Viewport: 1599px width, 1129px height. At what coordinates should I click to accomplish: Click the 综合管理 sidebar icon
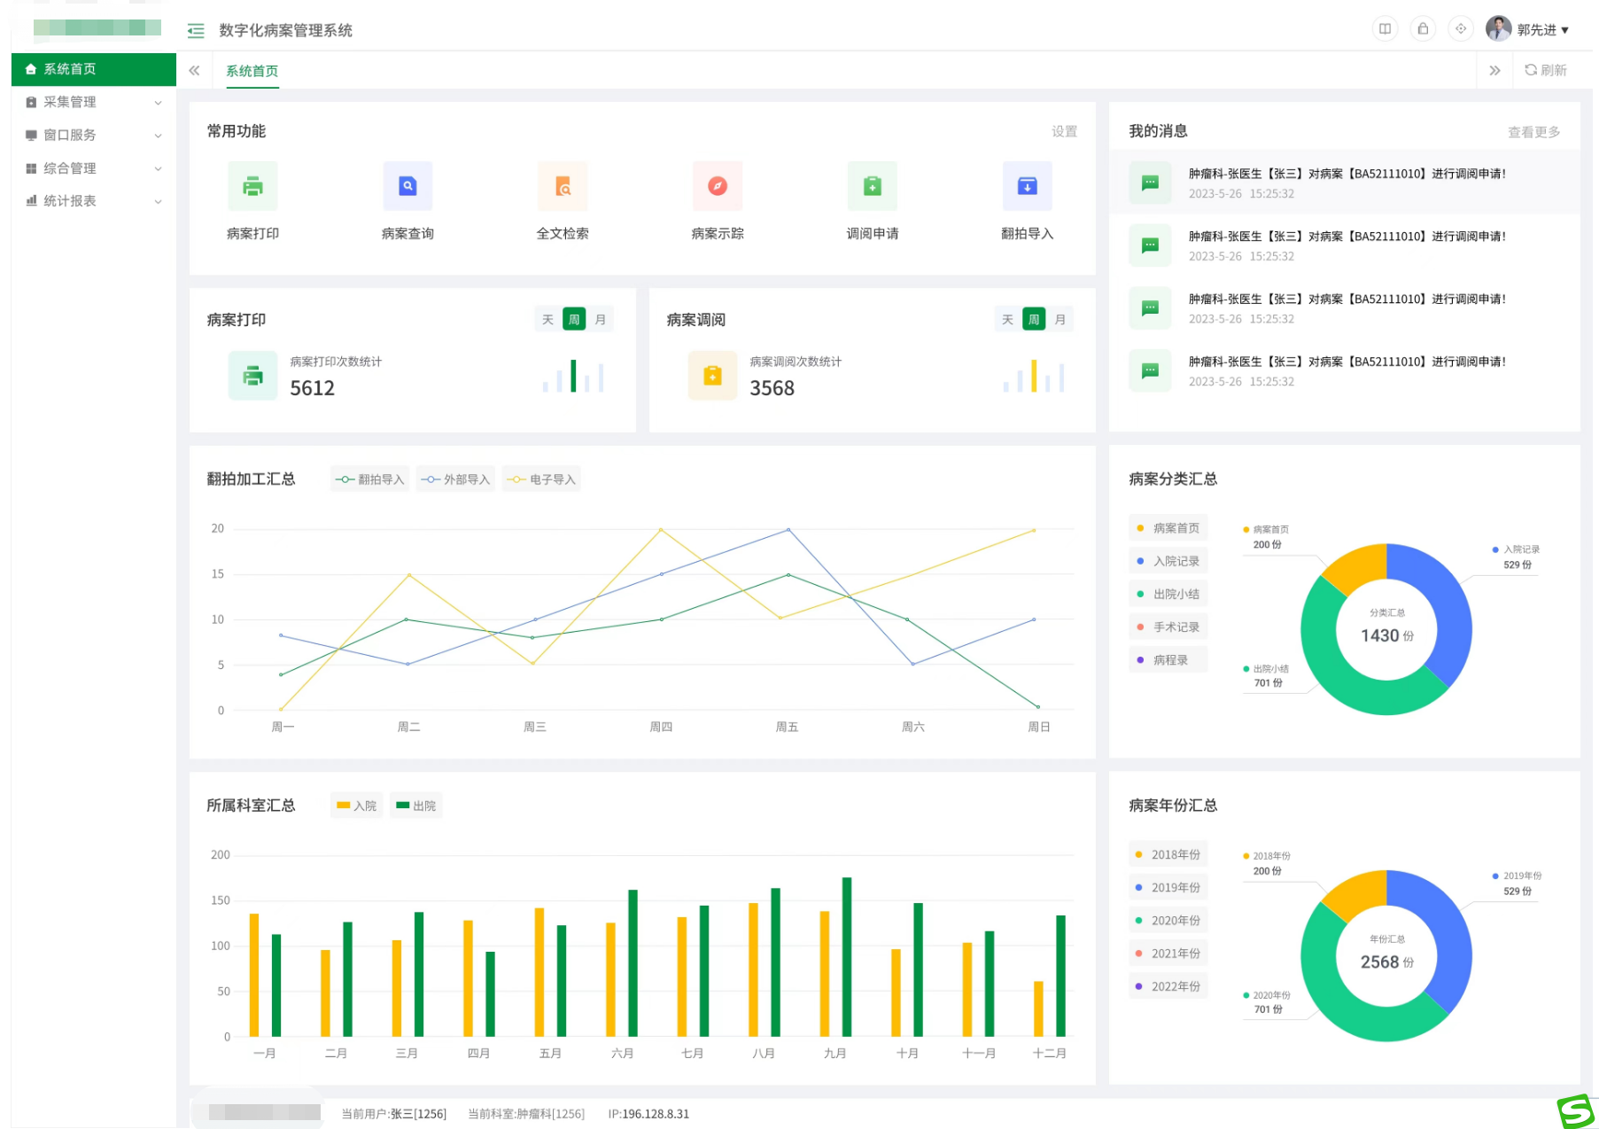[31, 168]
